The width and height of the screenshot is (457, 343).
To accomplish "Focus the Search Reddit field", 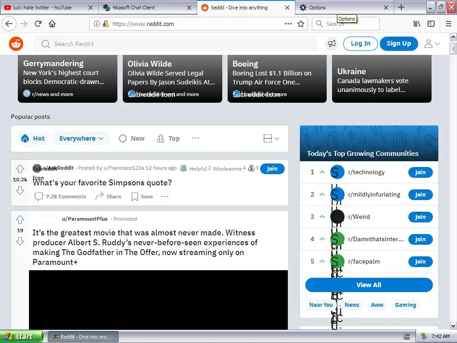I will 175,44.
